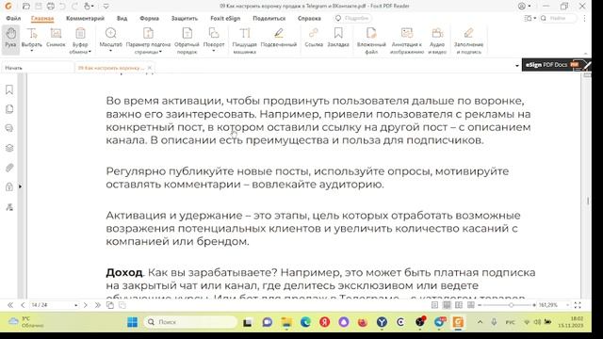
Task: Open the Layers panel in left sidebar
Action: click(9, 148)
